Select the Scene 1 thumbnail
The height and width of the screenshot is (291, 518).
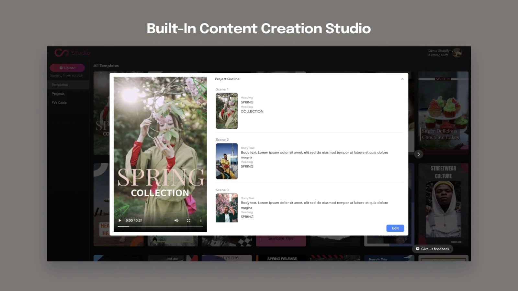227,111
